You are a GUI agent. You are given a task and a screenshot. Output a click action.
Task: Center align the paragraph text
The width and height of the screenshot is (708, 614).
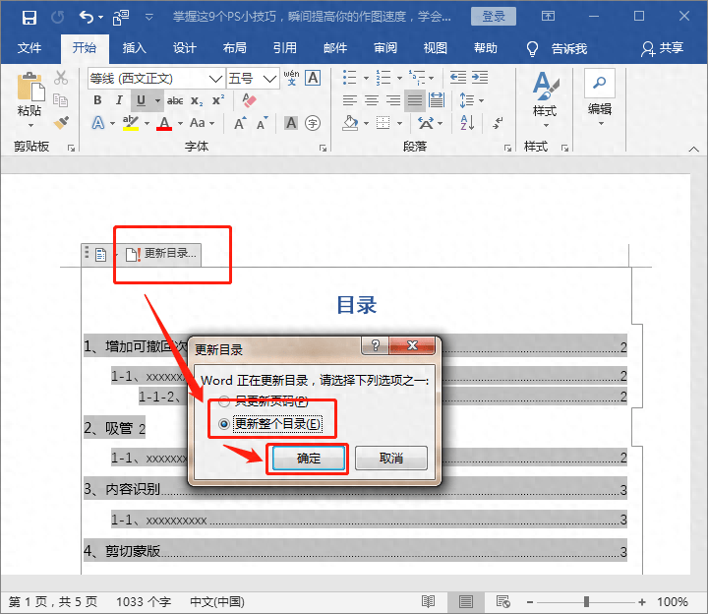pyautogui.click(x=372, y=100)
